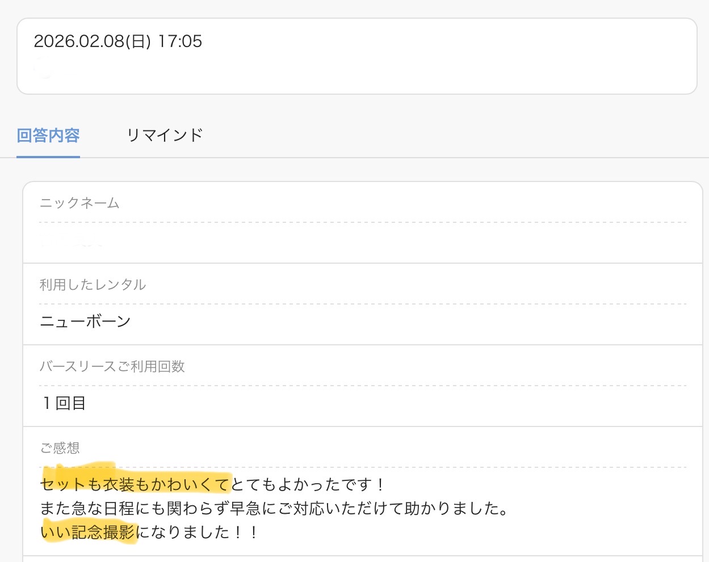The image size is (709, 562).
Task: Select the 1回目 usage count answer
Action: pyautogui.click(x=64, y=403)
